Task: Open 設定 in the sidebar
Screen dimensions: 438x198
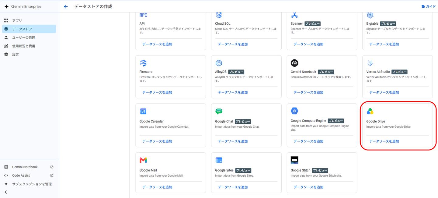Action: click(29, 55)
